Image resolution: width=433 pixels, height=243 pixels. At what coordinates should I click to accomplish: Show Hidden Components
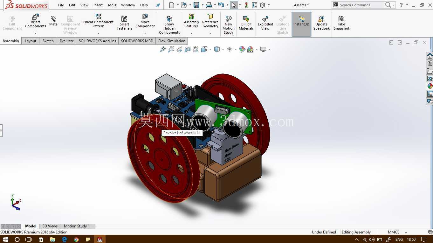(169, 25)
